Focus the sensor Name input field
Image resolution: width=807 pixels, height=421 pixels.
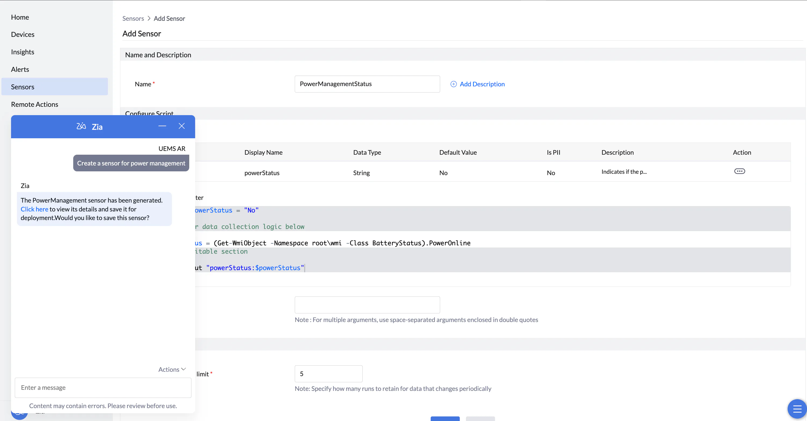click(x=367, y=84)
